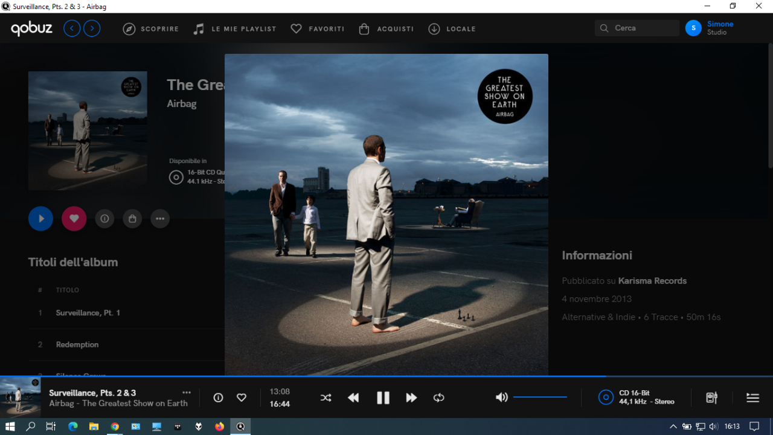This screenshot has width=773, height=435.
Task: Mute the volume speaker icon
Action: tap(501, 397)
